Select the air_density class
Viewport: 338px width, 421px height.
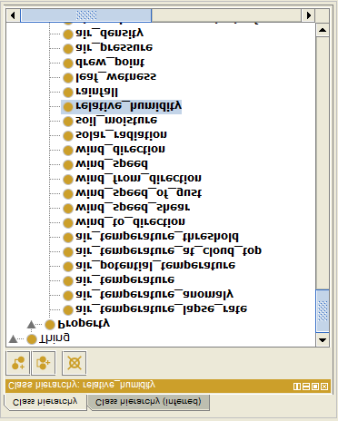click(x=103, y=34)
